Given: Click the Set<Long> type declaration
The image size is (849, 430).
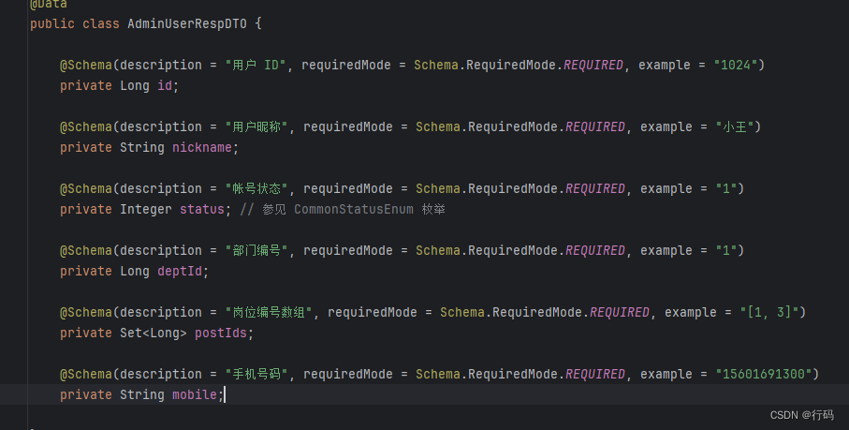Looking at the screenshot, I should tap(154, 333).
